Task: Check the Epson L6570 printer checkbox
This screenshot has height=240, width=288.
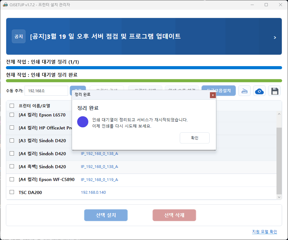Action: [x=12, y=115]
